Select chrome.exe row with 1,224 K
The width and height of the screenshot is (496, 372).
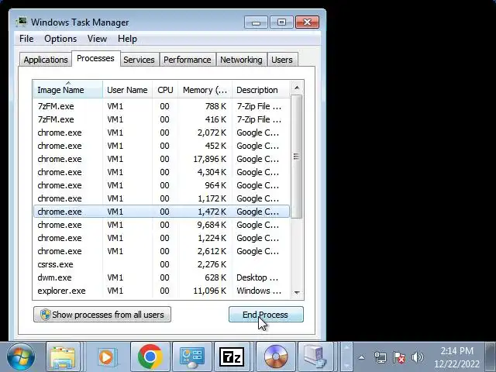coord(161,238)
